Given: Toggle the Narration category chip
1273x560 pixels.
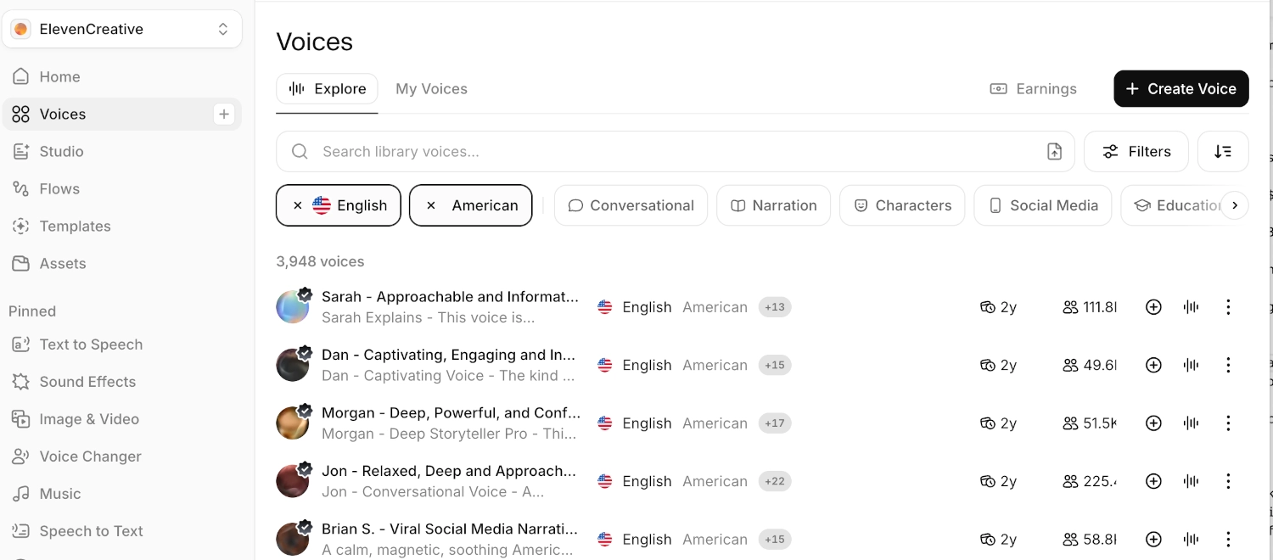Looking at the screenshot, I should pos(773,205).
